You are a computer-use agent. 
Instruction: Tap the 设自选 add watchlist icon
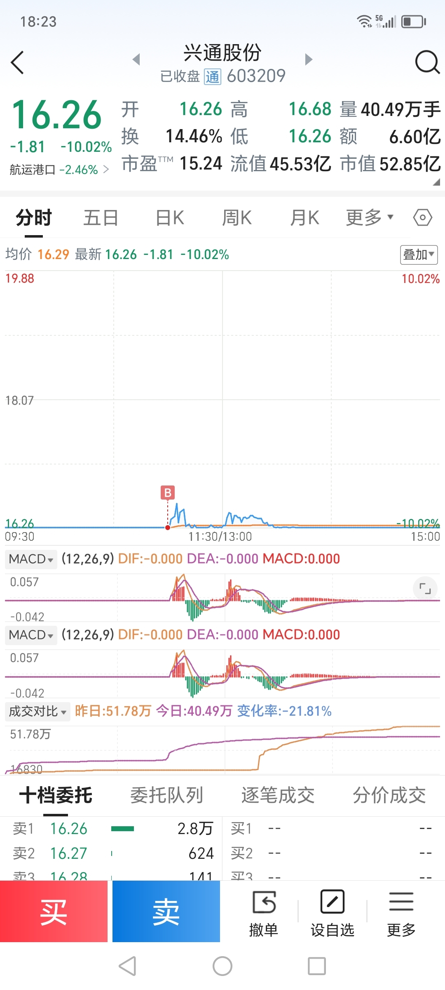tap(332, 902)
